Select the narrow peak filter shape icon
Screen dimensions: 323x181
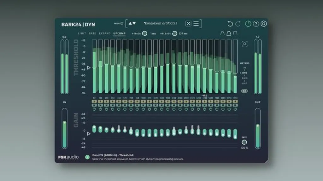coord(222,33)
